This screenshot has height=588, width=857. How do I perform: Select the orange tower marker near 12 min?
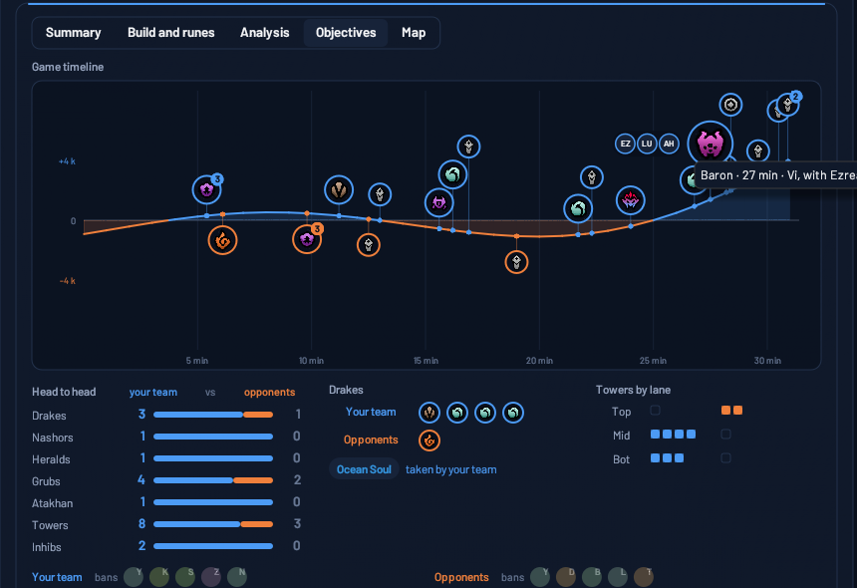coord(369,245)
